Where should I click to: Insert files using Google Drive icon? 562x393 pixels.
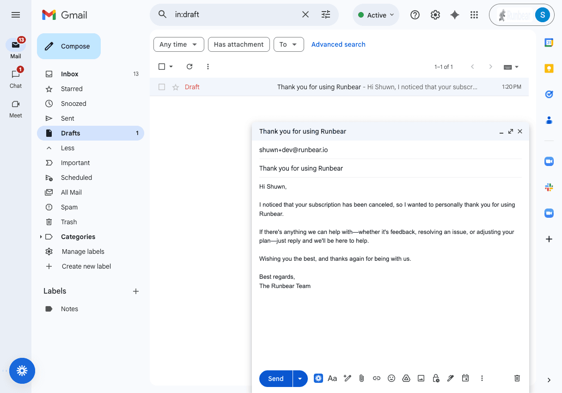(406, 378)
